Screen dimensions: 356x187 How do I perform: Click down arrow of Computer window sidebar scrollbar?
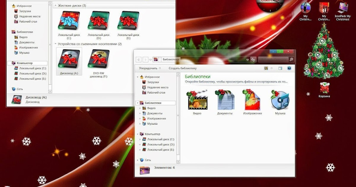[50, 91]
